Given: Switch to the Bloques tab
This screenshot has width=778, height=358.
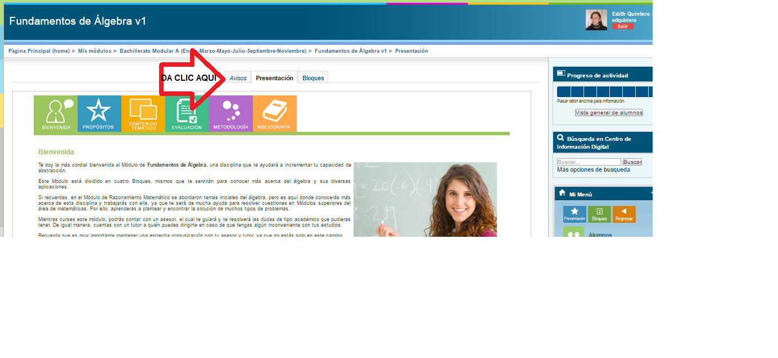Looking at the screenshot, I should (x=313, y=78).
